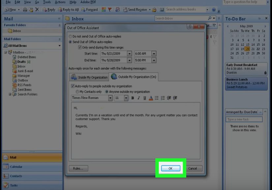Open the All Mail Items dropdown
The height and width of the screenshot is (190, 272).
tap(59, 46)
